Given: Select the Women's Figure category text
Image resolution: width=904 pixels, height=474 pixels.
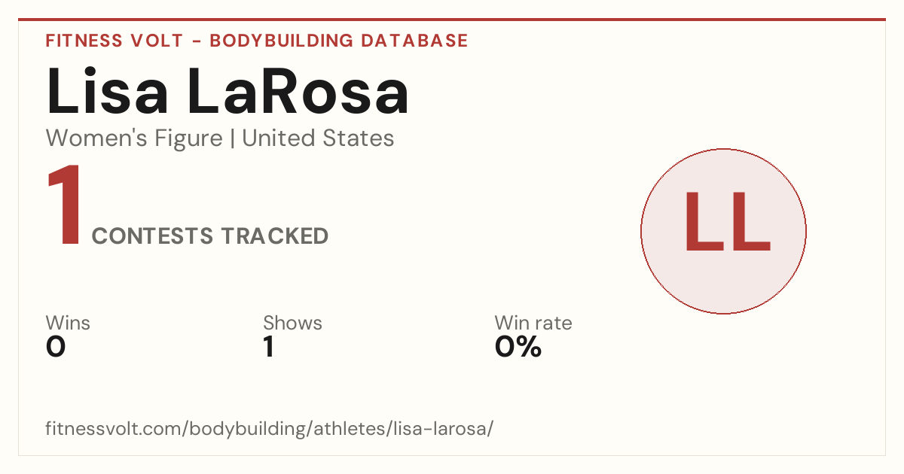Looking at the screenshot, I should click(134, 138).
